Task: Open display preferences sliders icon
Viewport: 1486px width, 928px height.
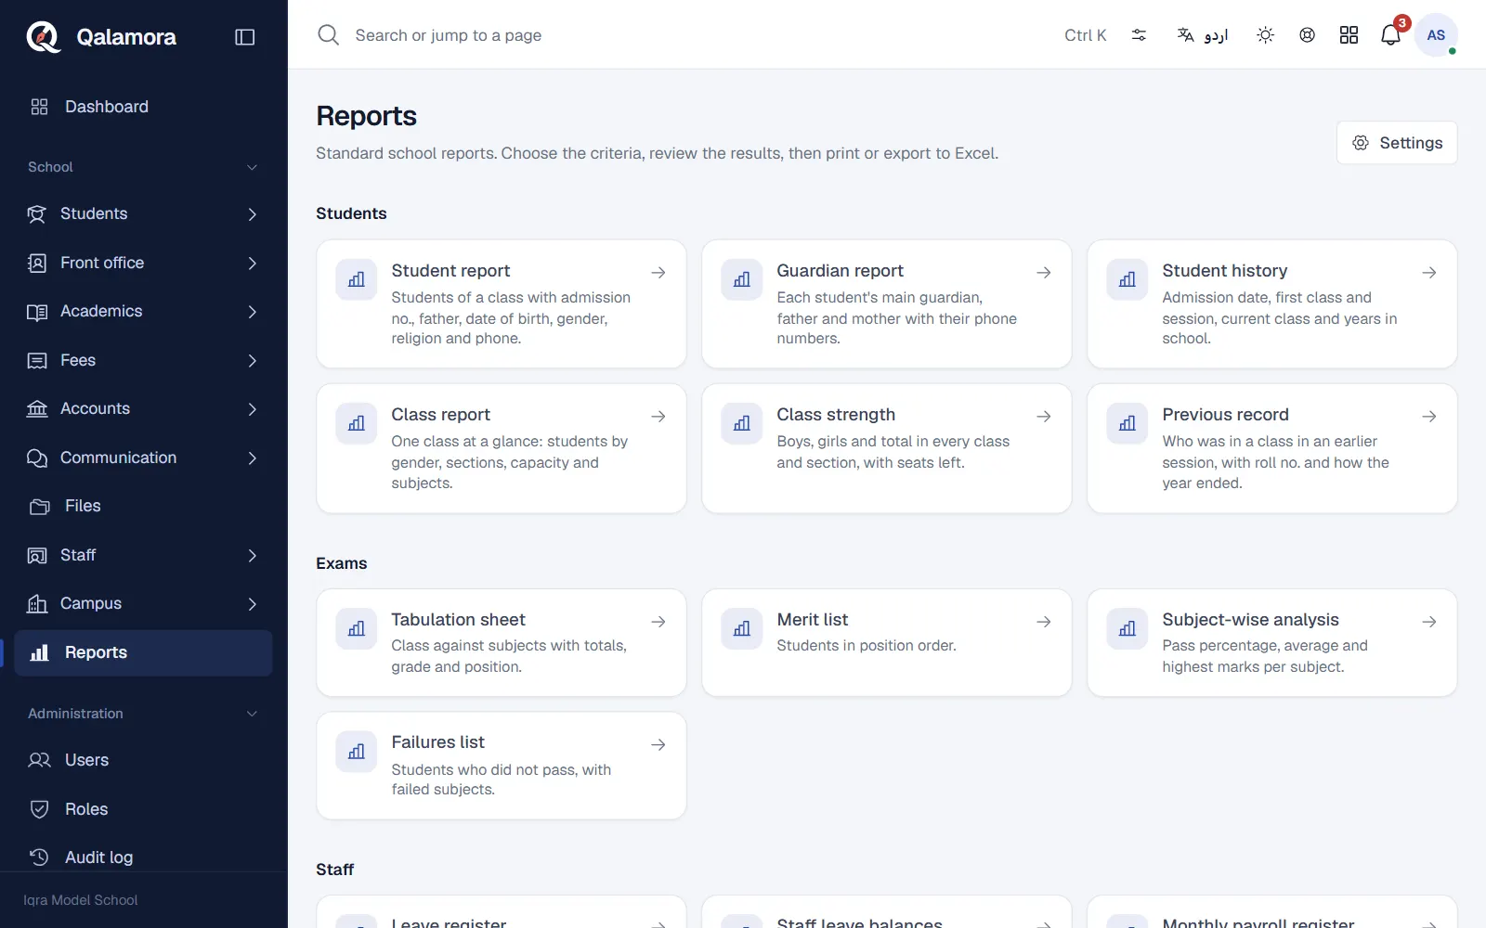Action: point(1139,35)
